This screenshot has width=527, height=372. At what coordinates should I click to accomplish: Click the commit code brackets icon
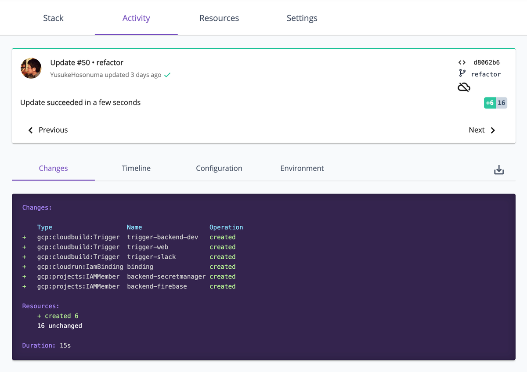click(462, 62)
